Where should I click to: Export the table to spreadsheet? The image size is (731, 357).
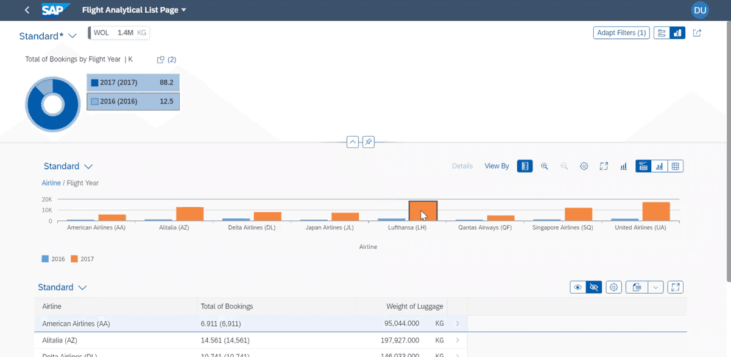click(637, 287)
